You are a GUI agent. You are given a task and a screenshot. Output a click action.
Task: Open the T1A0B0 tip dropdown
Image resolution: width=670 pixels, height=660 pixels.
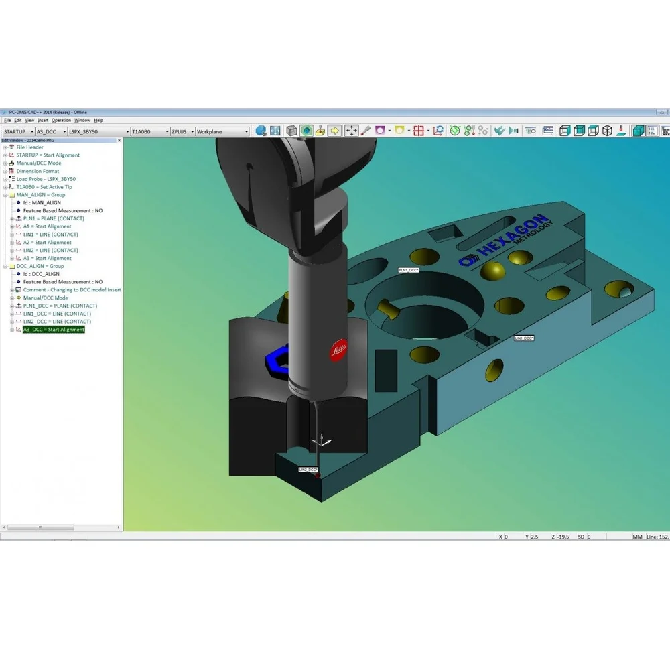(x=167, y=131)
